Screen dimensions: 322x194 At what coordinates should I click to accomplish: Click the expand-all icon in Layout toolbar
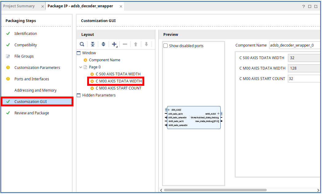[103, 44]
